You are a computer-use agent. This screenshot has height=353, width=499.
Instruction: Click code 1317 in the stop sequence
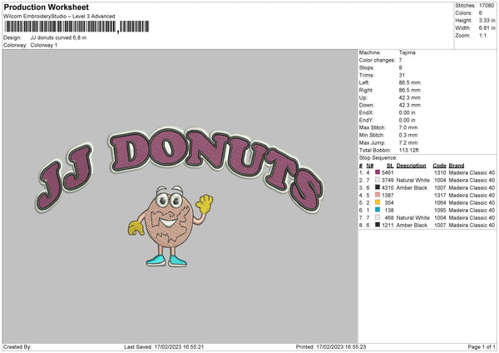pos(440,195)
